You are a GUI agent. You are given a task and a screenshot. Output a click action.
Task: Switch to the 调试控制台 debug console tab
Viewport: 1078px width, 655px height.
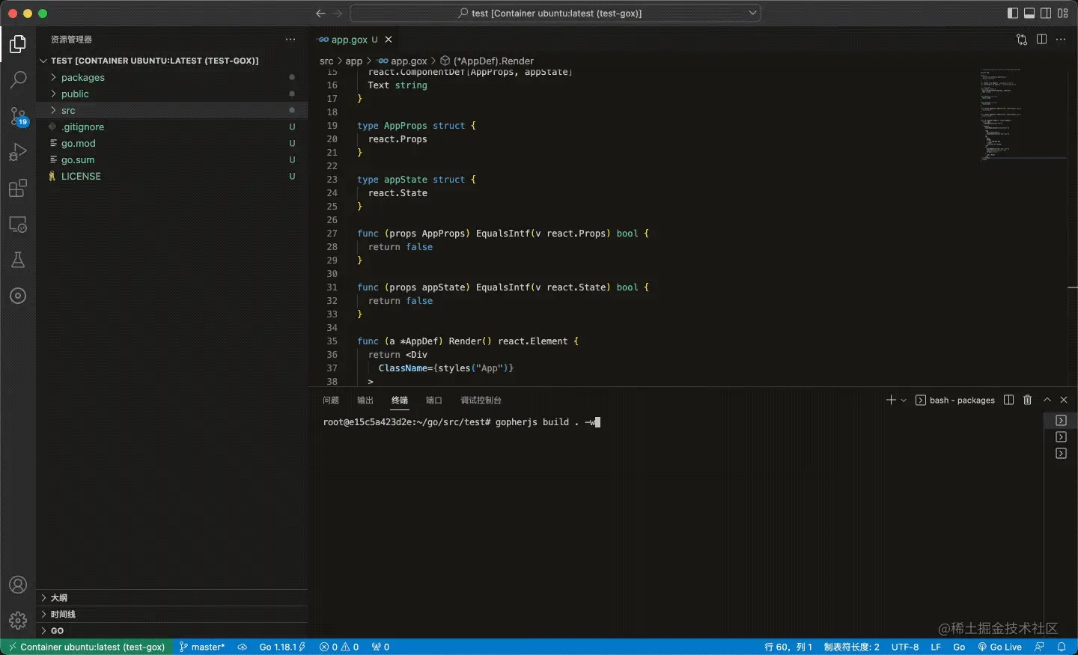[x=481, y=400]
